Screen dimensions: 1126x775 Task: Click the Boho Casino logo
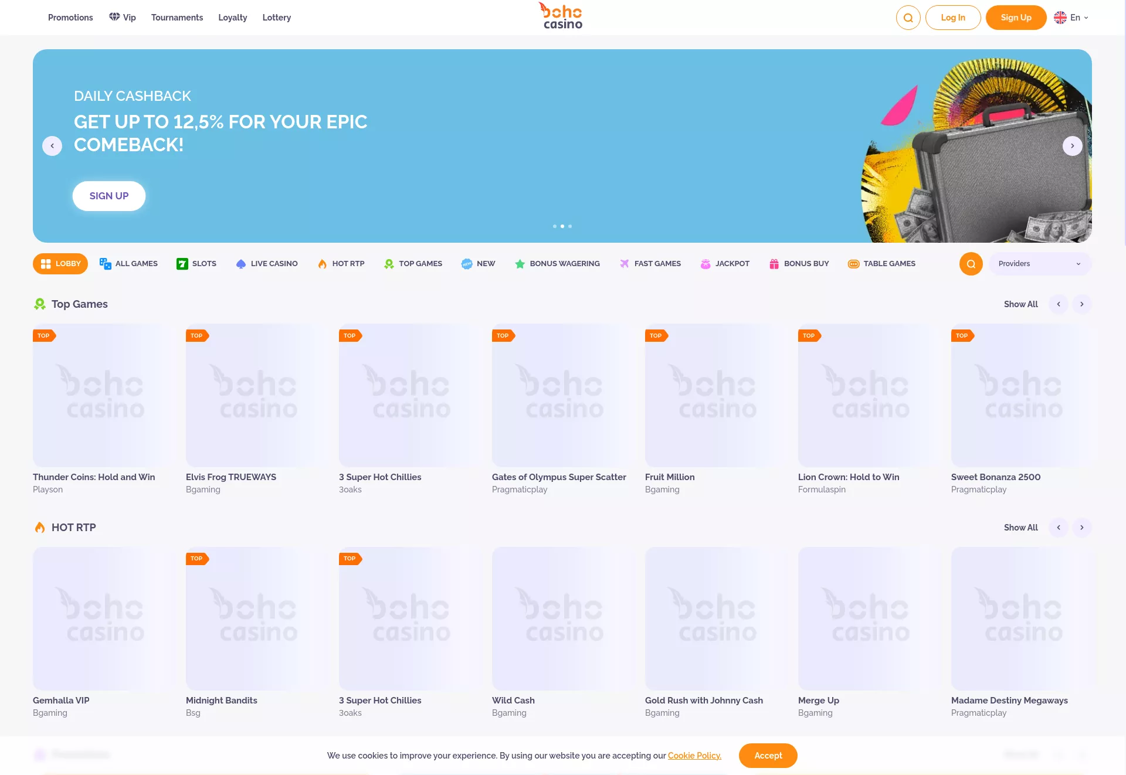tap(561, 16)
